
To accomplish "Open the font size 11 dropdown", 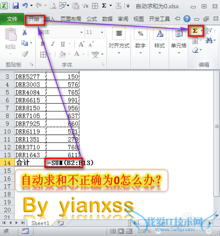I will pos(102,32).
